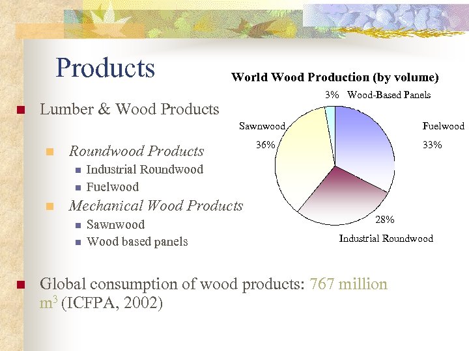Viewport: 469px width, 351px height.
Task: Click the highlighted '767 million' figure
Action: tap(348, 284)
